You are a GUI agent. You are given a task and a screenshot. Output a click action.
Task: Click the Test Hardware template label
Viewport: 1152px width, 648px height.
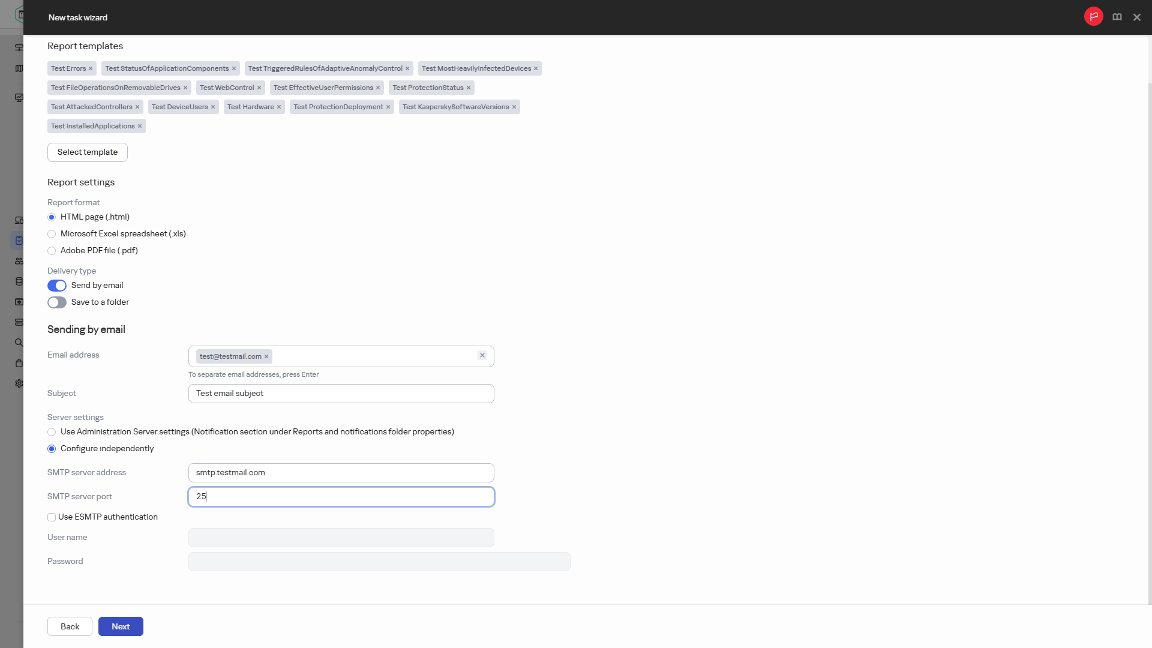tap(251, 107)
